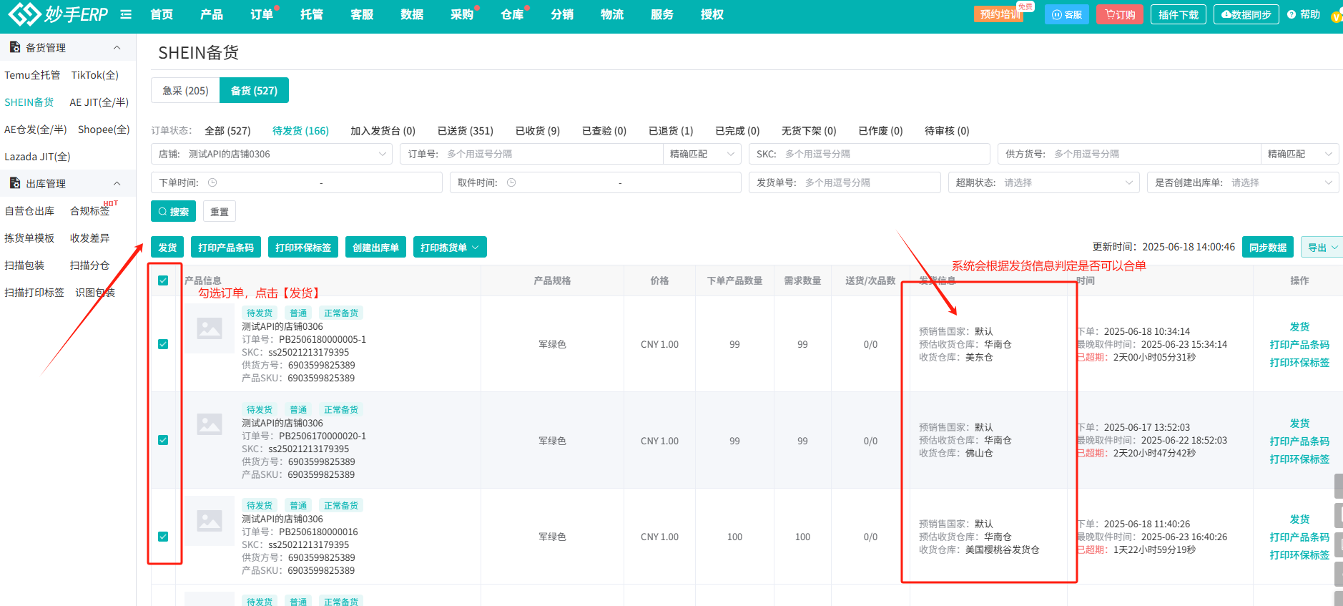Screen dimensions: 1343x606
Task: Click the 客服 customer service button
Action: [x=1067, y=14]
